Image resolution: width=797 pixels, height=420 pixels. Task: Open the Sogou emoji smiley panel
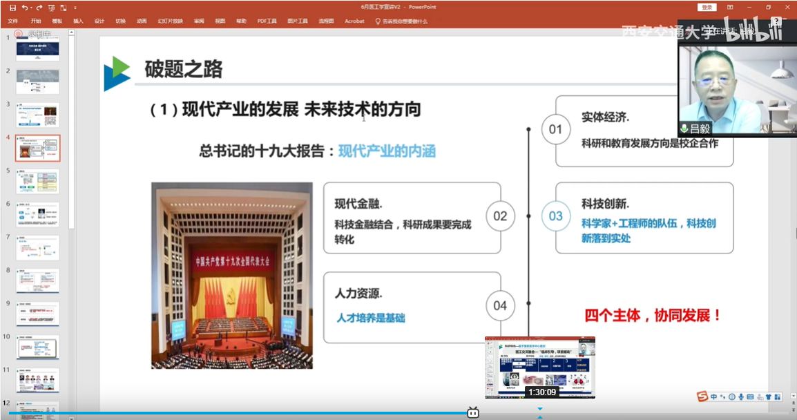click(731, 397)
